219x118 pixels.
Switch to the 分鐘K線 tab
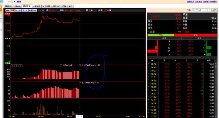point(17,6)
